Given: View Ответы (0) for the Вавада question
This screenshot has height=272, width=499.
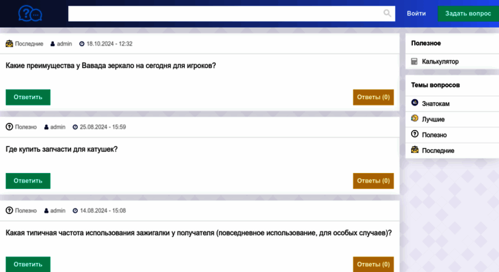Looking at the screenshot, I should coord(373,97).
